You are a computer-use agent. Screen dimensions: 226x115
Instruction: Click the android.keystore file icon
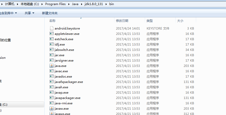coord(52,28)
